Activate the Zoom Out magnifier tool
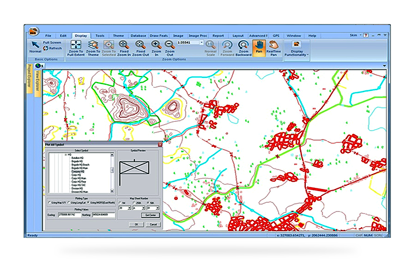415x277 pixels. tap(170, 48)
